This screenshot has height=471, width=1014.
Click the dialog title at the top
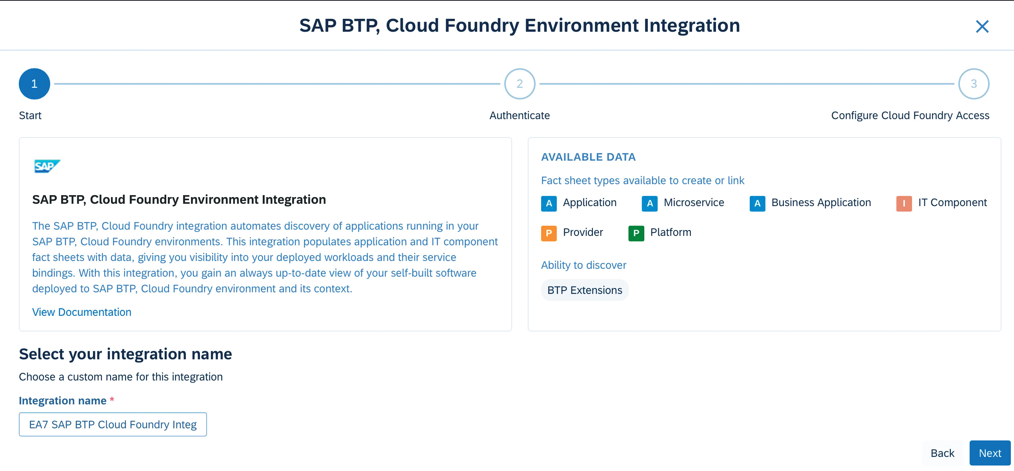click(x=519, y=25)
